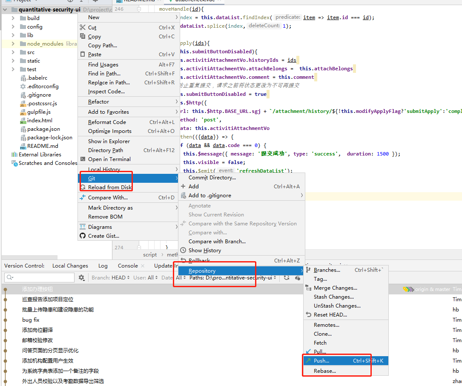Select the 'bug fix' commit in the log
The image size is (462, 386).
(x=30, y=320)
